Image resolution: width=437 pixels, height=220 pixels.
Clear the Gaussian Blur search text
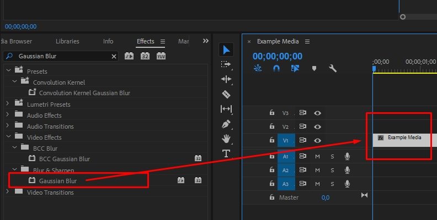pyautogui.click(x=114, y=57)
